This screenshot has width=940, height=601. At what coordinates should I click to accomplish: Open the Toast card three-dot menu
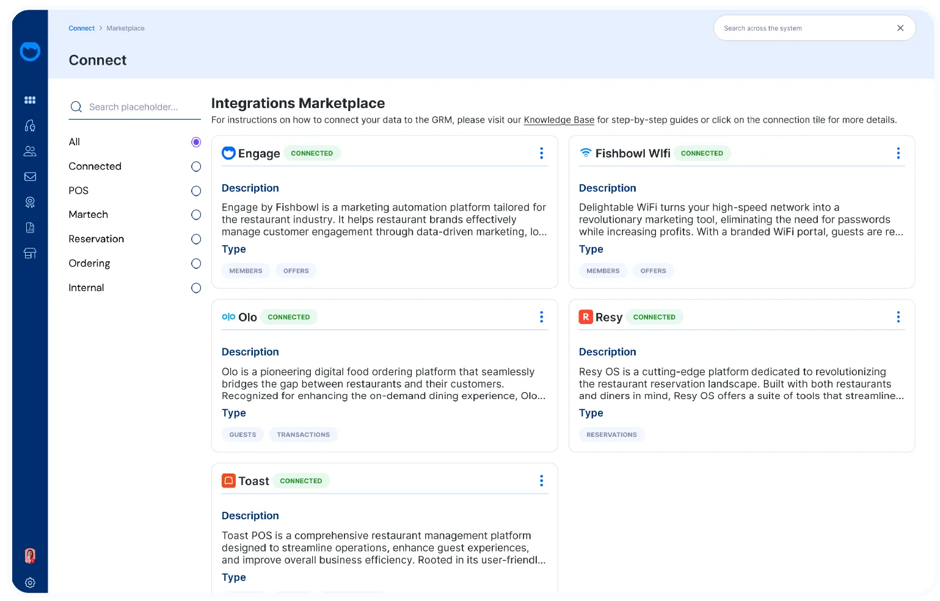pyautogui.click(x=541, y=481)
